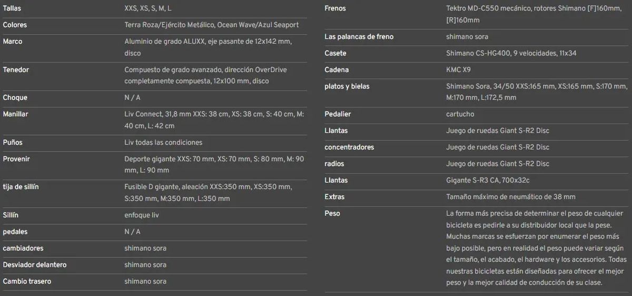Image resolution: width=632 pixels, height=296 pixels.
Task: Click the 'cartucho' bottom bracket value
Action: pos(460,114)
